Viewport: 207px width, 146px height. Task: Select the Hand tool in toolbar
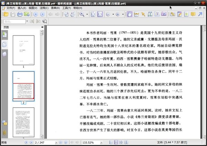[129, 14]
